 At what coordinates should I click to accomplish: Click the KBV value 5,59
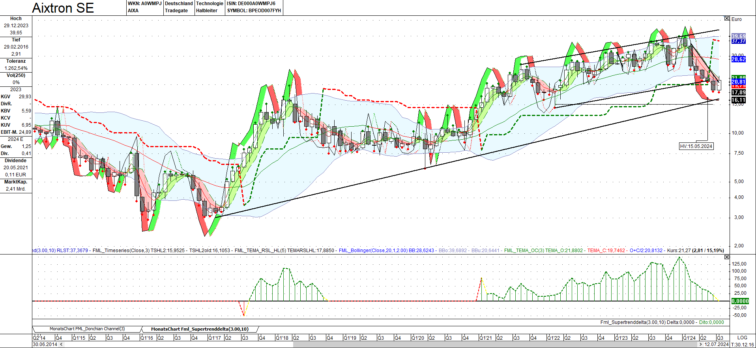(26, 111)
